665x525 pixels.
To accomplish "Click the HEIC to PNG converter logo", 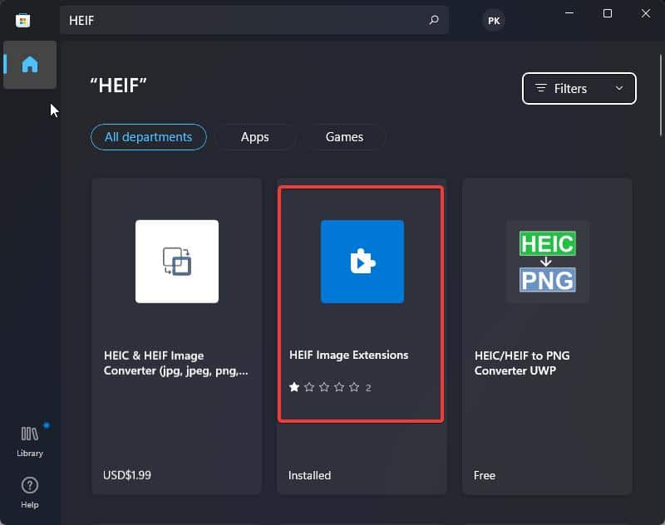I will pyautogui.click(x=547, y=262).
